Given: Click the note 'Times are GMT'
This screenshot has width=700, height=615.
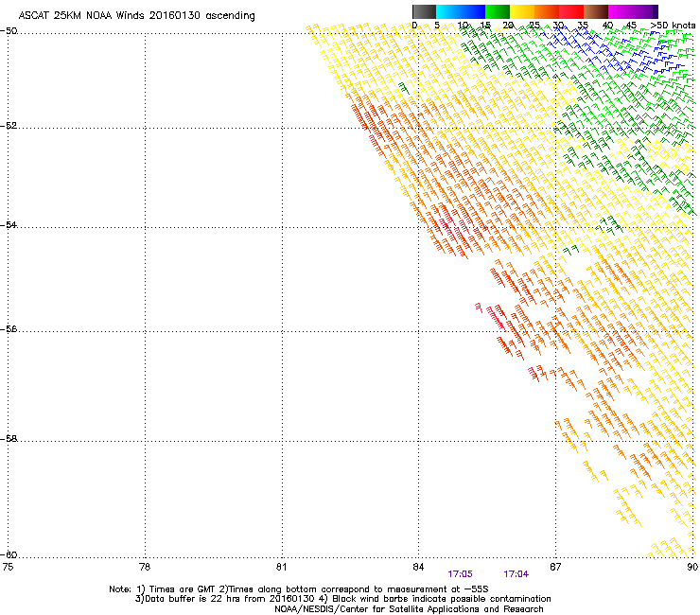Looking at the screenshot, I should (182, 589).
